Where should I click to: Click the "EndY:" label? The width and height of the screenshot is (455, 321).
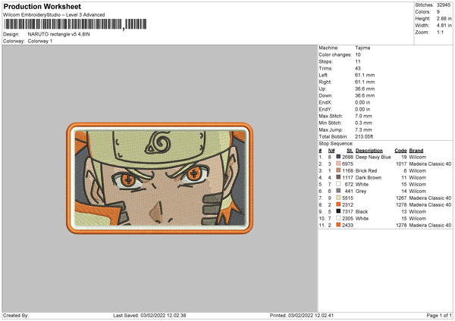coord(325,109)
